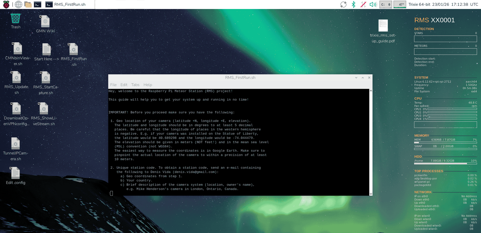The image size is (481, 233).
Task: Minimize the RMS_FirstRun.sh terminal window
Action: point(356,78)
